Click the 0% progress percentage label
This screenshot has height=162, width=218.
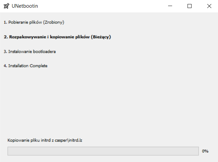coord(205,151)
